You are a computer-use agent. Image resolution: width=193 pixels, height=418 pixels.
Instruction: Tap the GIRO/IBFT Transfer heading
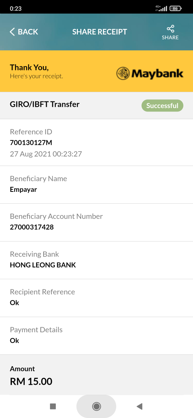pyautogui.click(x=45, y=104)
